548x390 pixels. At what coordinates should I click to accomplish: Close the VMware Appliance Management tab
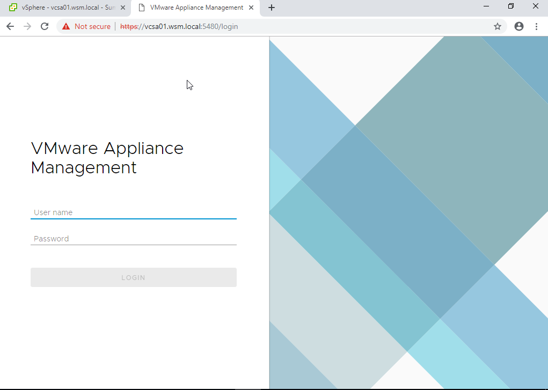coord(251,8)
